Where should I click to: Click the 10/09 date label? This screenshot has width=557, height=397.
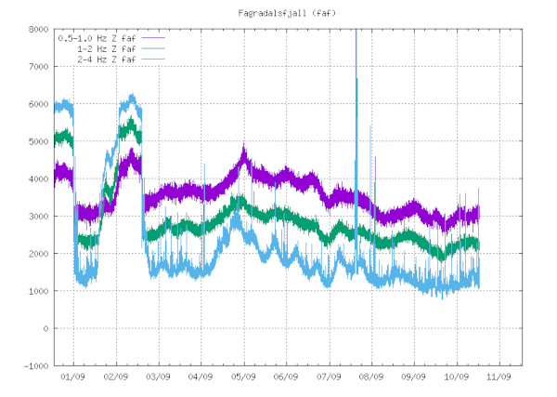[457, 377]
